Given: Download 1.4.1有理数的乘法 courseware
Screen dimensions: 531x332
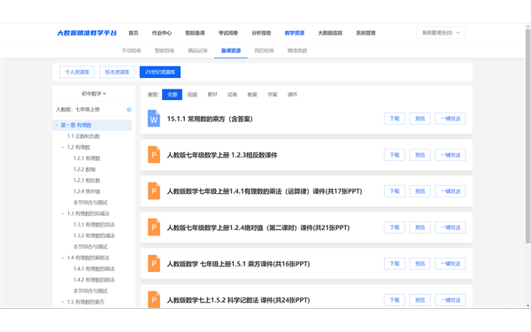Looking at the screenshot, I should [395, 191].
